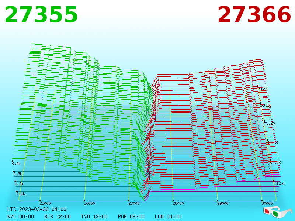Click the 0.4k depth axis label
Viewport: 295px width, 221px height.
(x=16, y=164)
